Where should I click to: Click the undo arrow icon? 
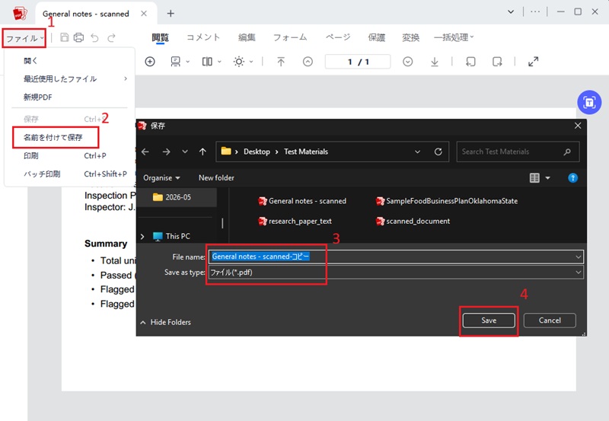coord(94,37)
